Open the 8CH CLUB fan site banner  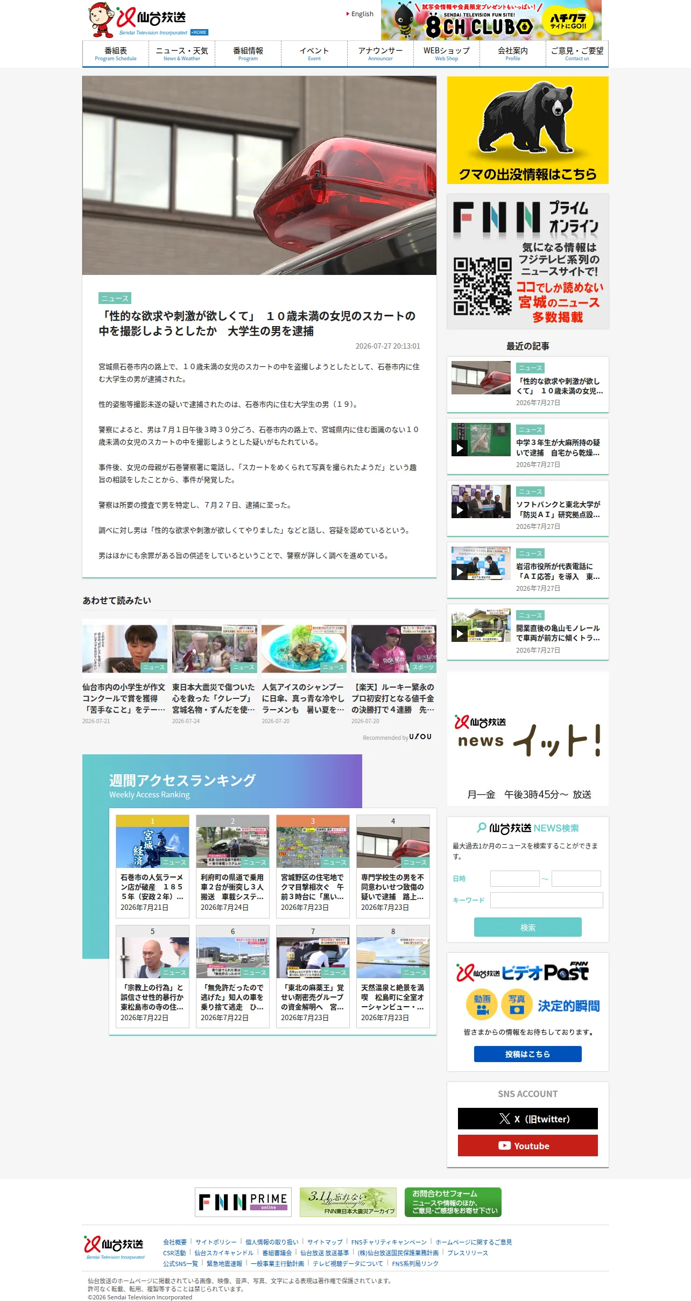click(x=491, y=20)
